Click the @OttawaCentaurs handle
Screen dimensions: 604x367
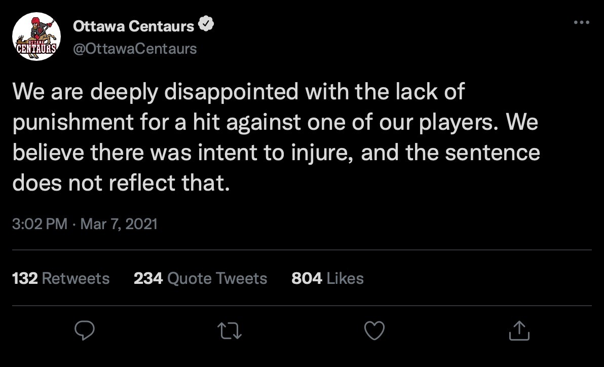click(x=135, y=48)
